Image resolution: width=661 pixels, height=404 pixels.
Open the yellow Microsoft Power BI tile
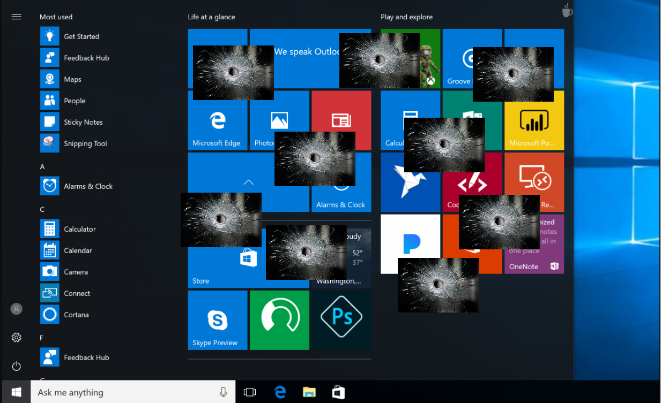point(534,120)
